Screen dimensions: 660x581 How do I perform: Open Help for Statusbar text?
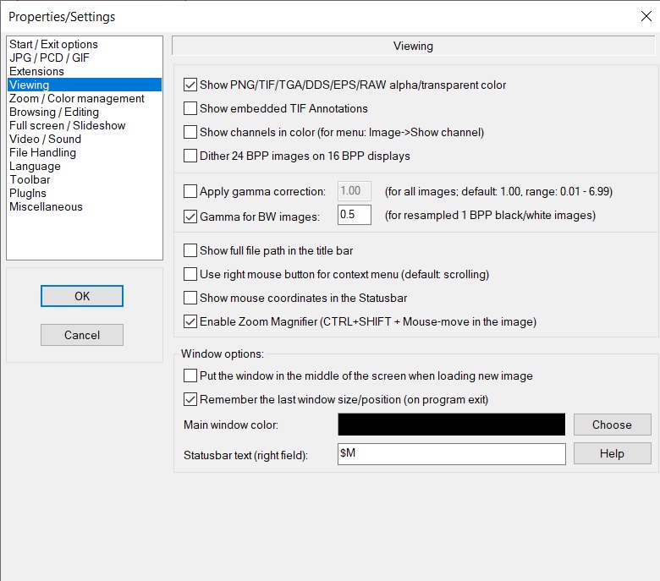612,453
